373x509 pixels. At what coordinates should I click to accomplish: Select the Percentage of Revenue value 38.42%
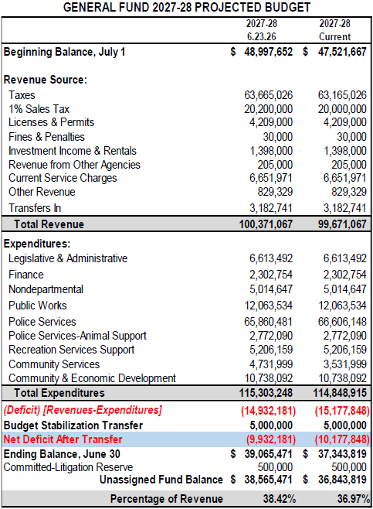click(280, 499)
